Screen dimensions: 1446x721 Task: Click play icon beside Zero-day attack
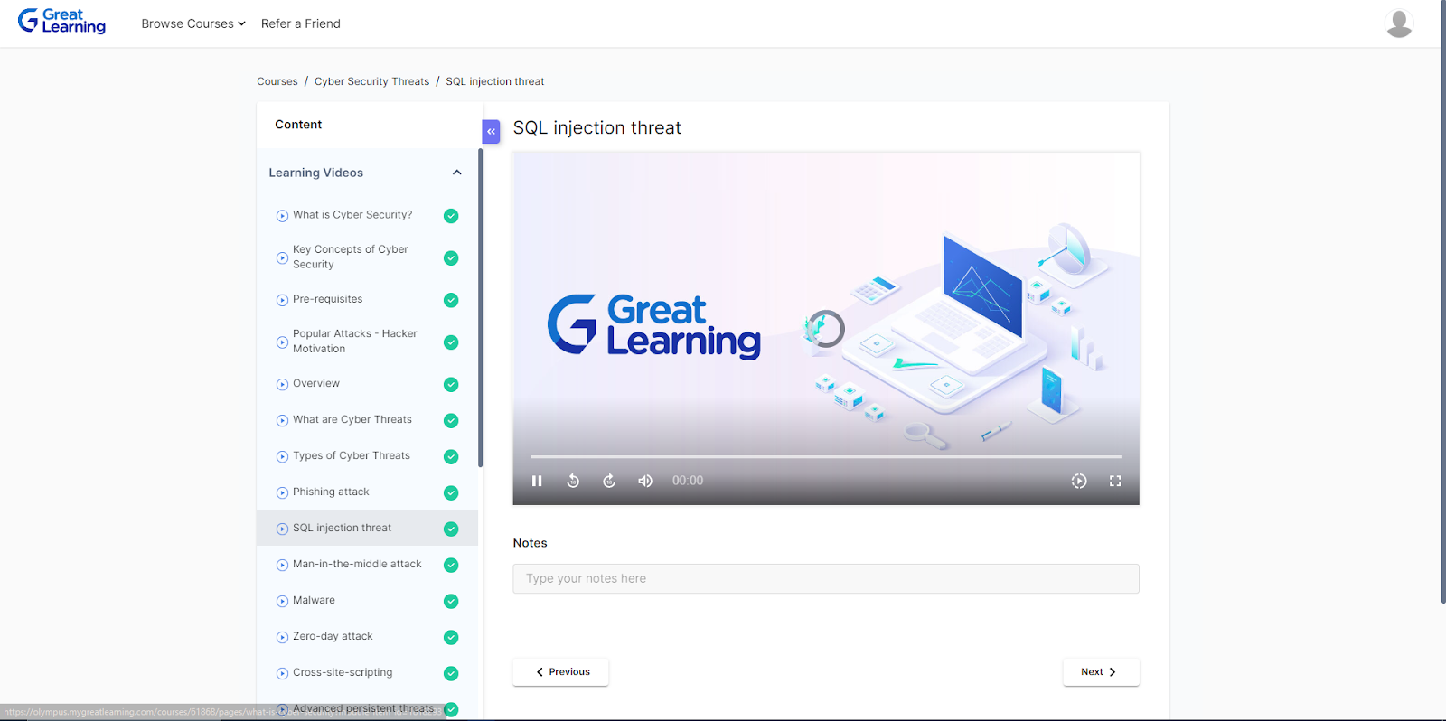282,638
